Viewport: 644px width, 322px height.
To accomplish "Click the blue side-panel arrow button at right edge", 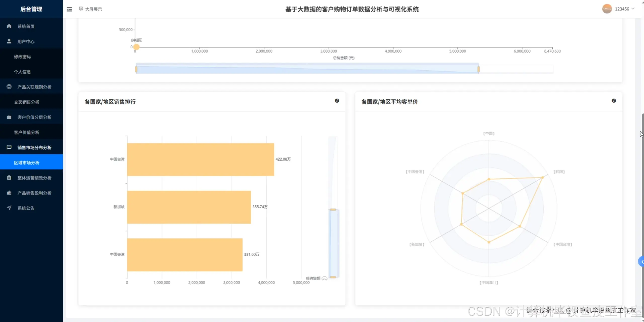I will [641, 262].
